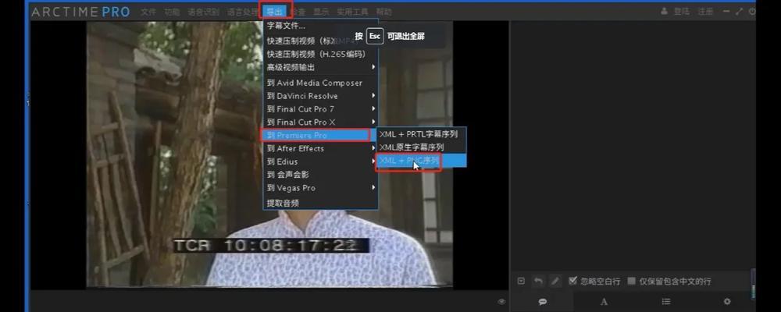Choose 到 After Effects menu entry
Screen dimensions: 781x312
click(x=320, y=148)
